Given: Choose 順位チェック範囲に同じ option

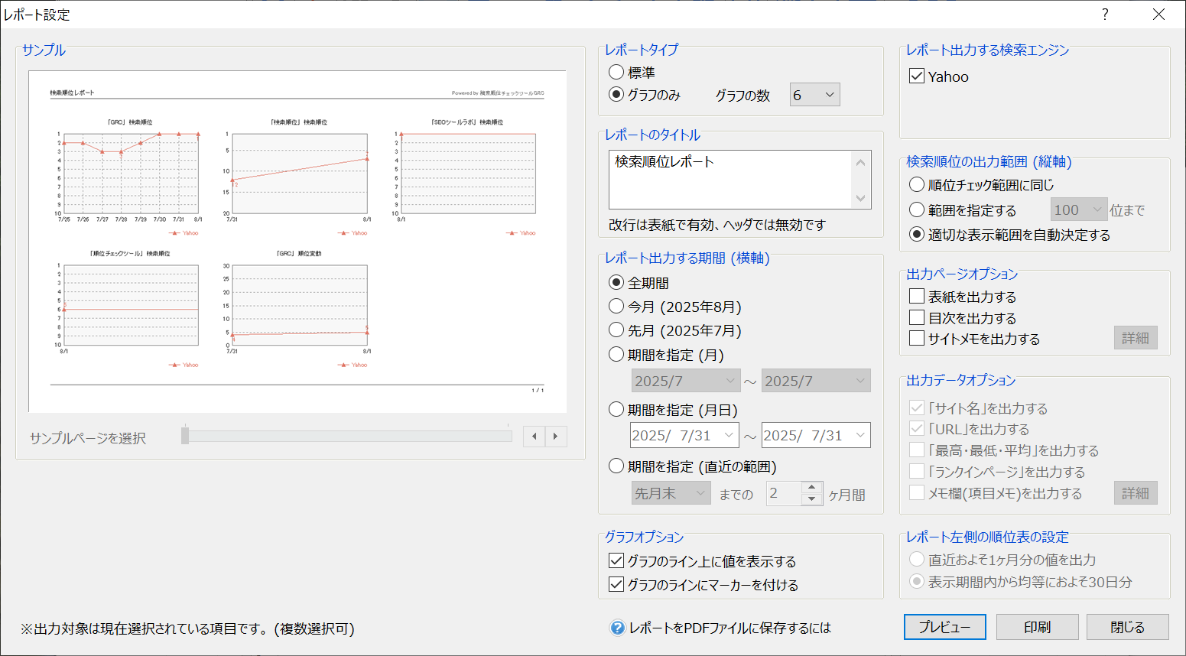Looking at the screenshot, I should coord(917,185).
